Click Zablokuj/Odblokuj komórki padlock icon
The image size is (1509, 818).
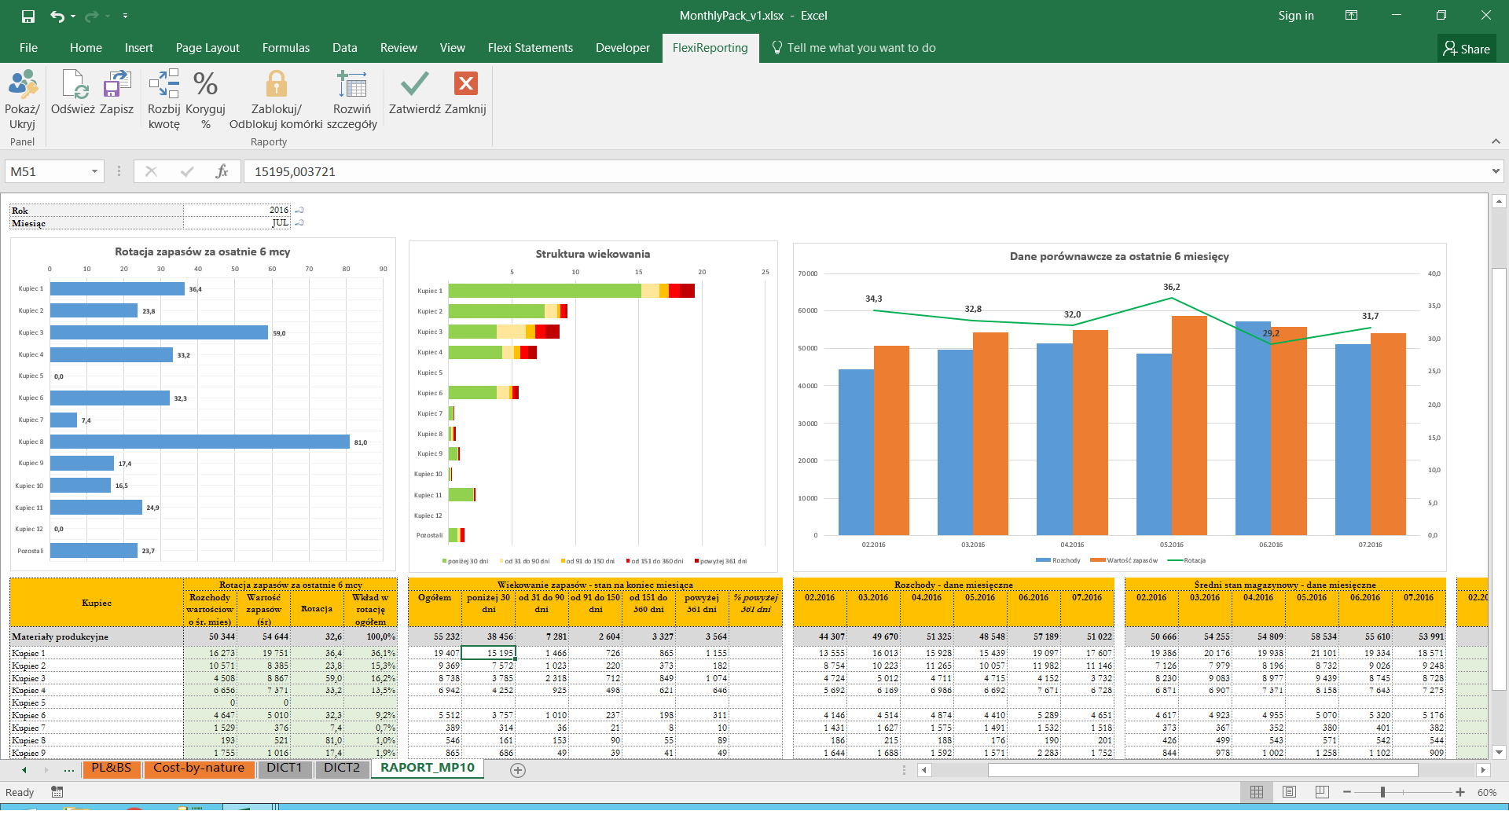pos(276,85)
